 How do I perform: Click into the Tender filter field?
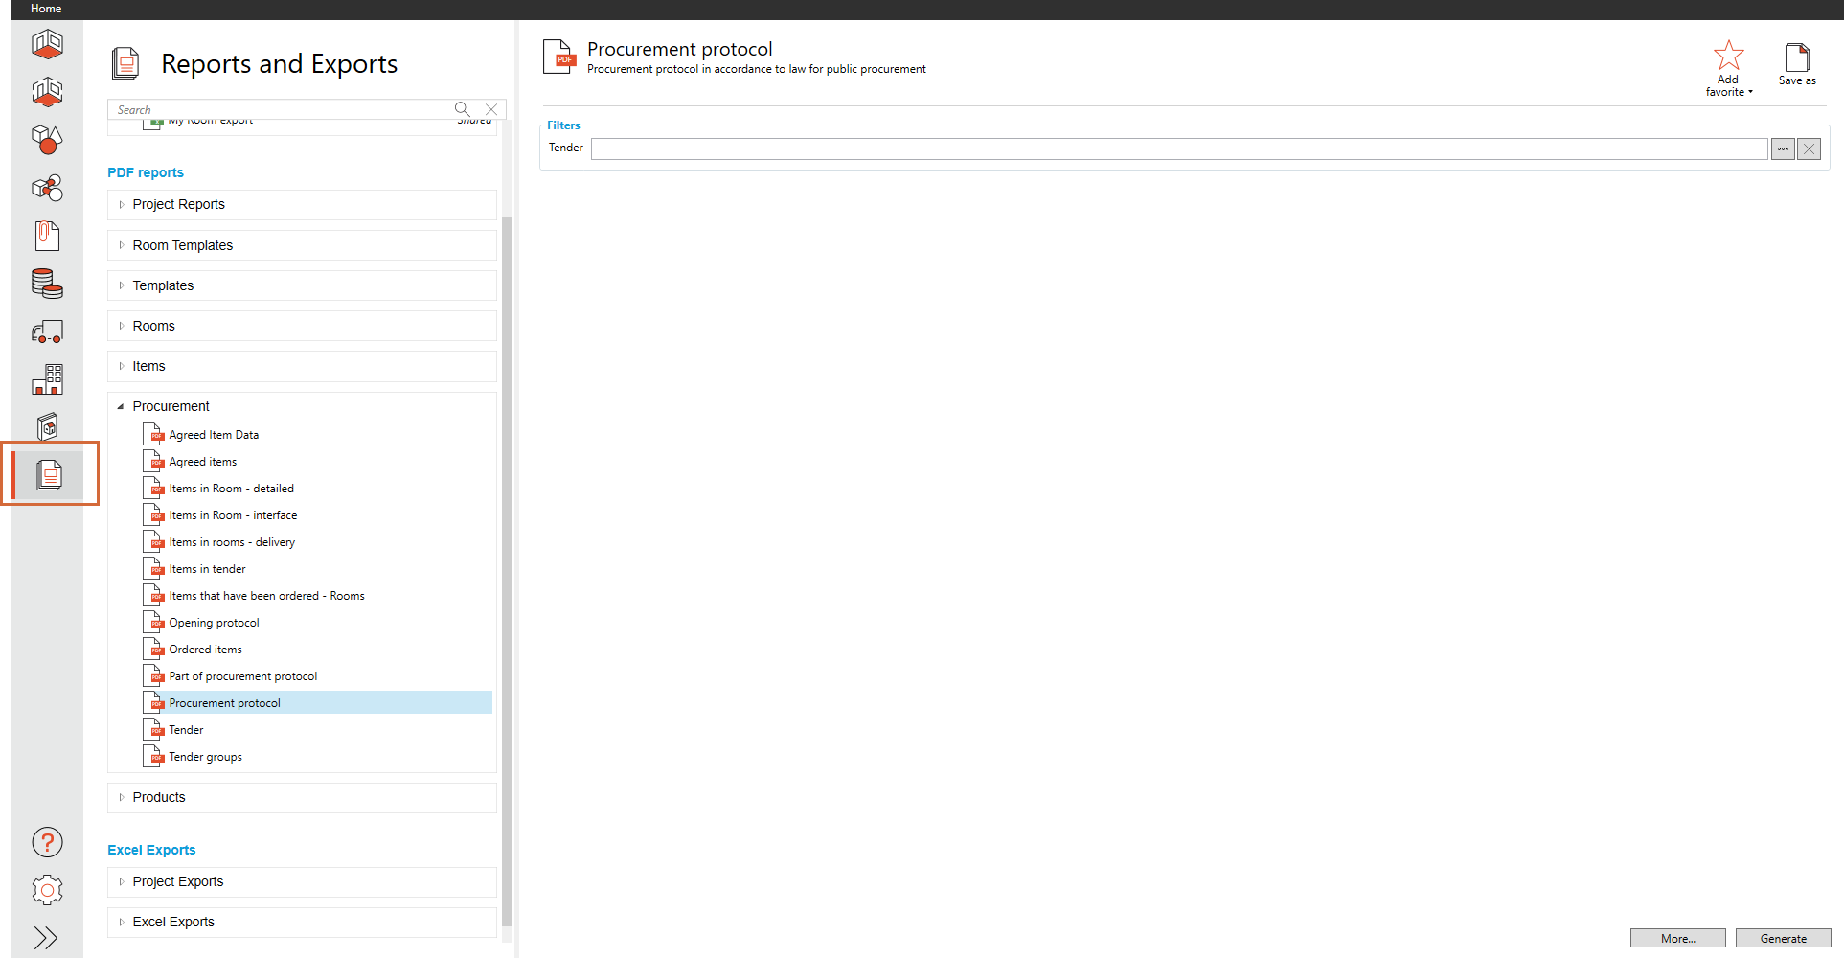tap(1178, 149)
